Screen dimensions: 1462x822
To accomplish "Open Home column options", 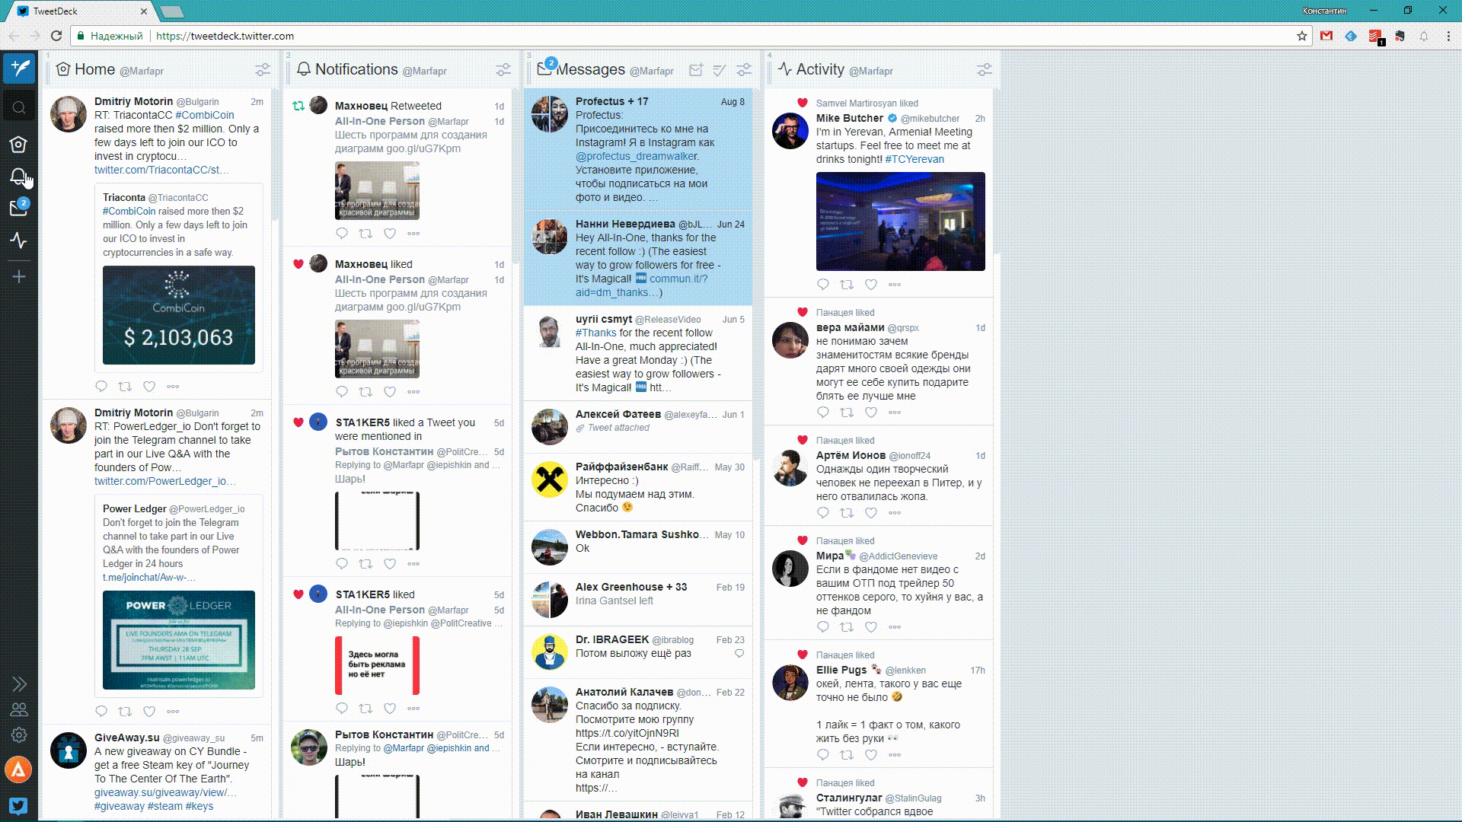I will pyautogui.click(x=263, y=70).
